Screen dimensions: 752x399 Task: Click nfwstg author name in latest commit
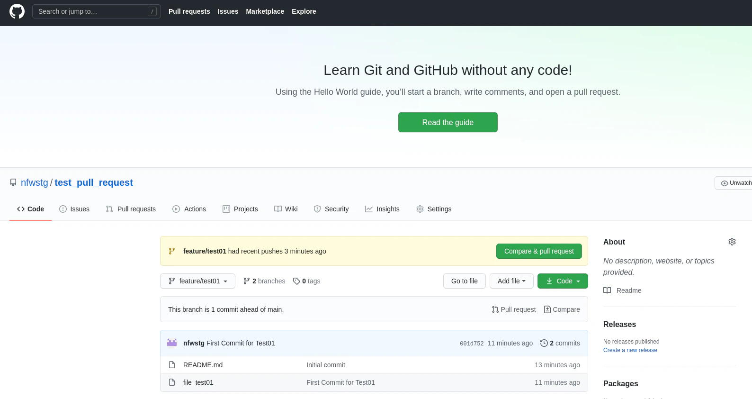[194, 343]
